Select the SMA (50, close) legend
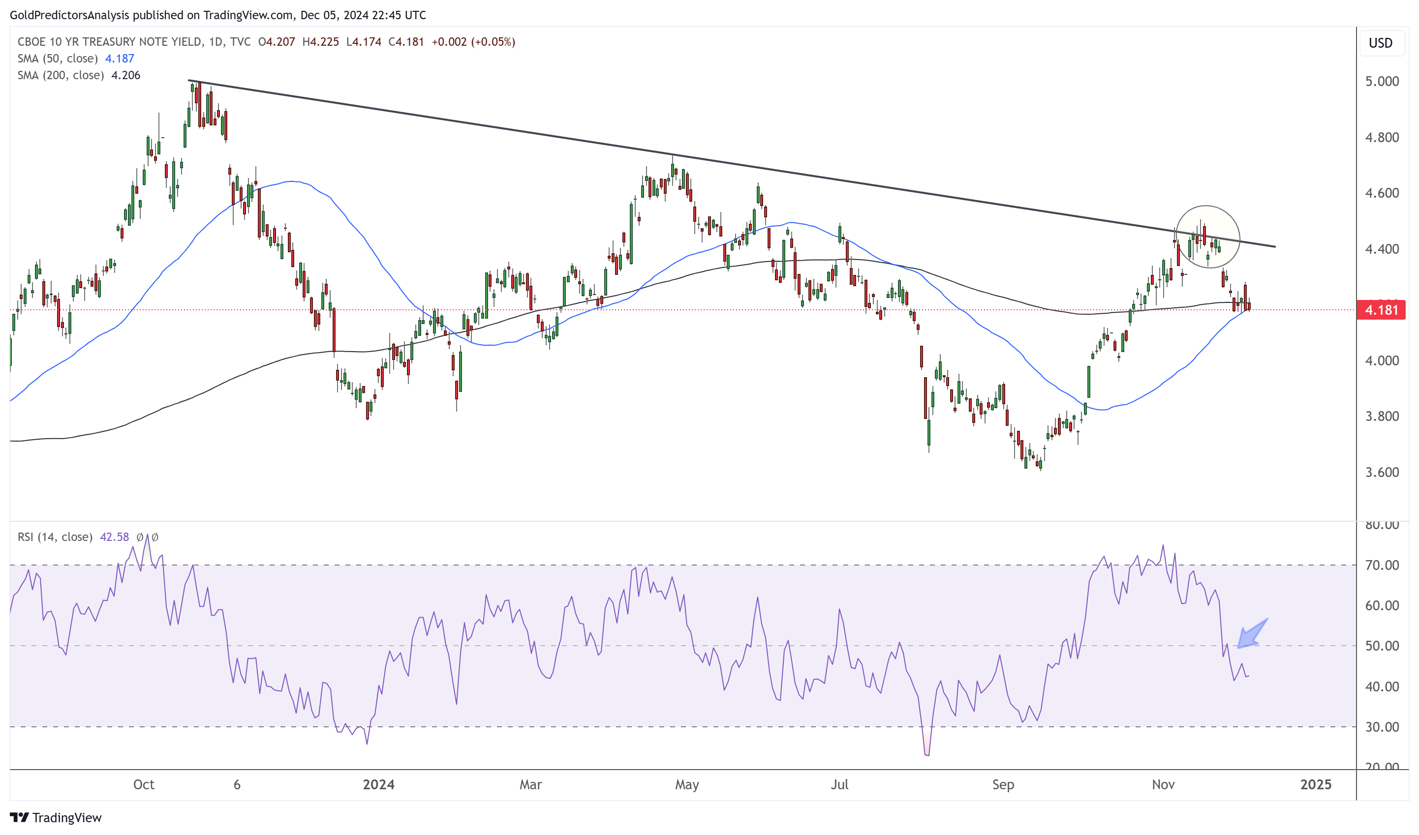 click(58, 59)
